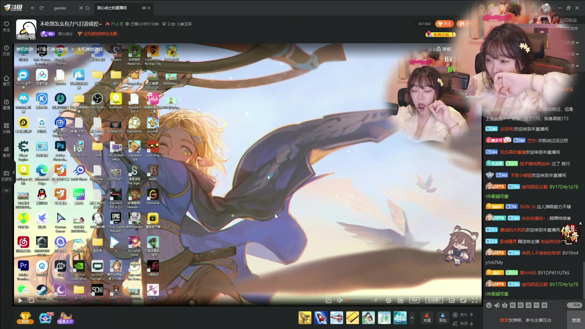Viewport: 585px width, 329px height.
Task: Mute the 甜心战士的直播间 tab audio
Action: coord(144,8)
